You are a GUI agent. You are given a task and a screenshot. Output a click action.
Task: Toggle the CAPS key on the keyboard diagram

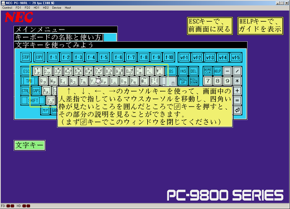[x=36, y=91]
